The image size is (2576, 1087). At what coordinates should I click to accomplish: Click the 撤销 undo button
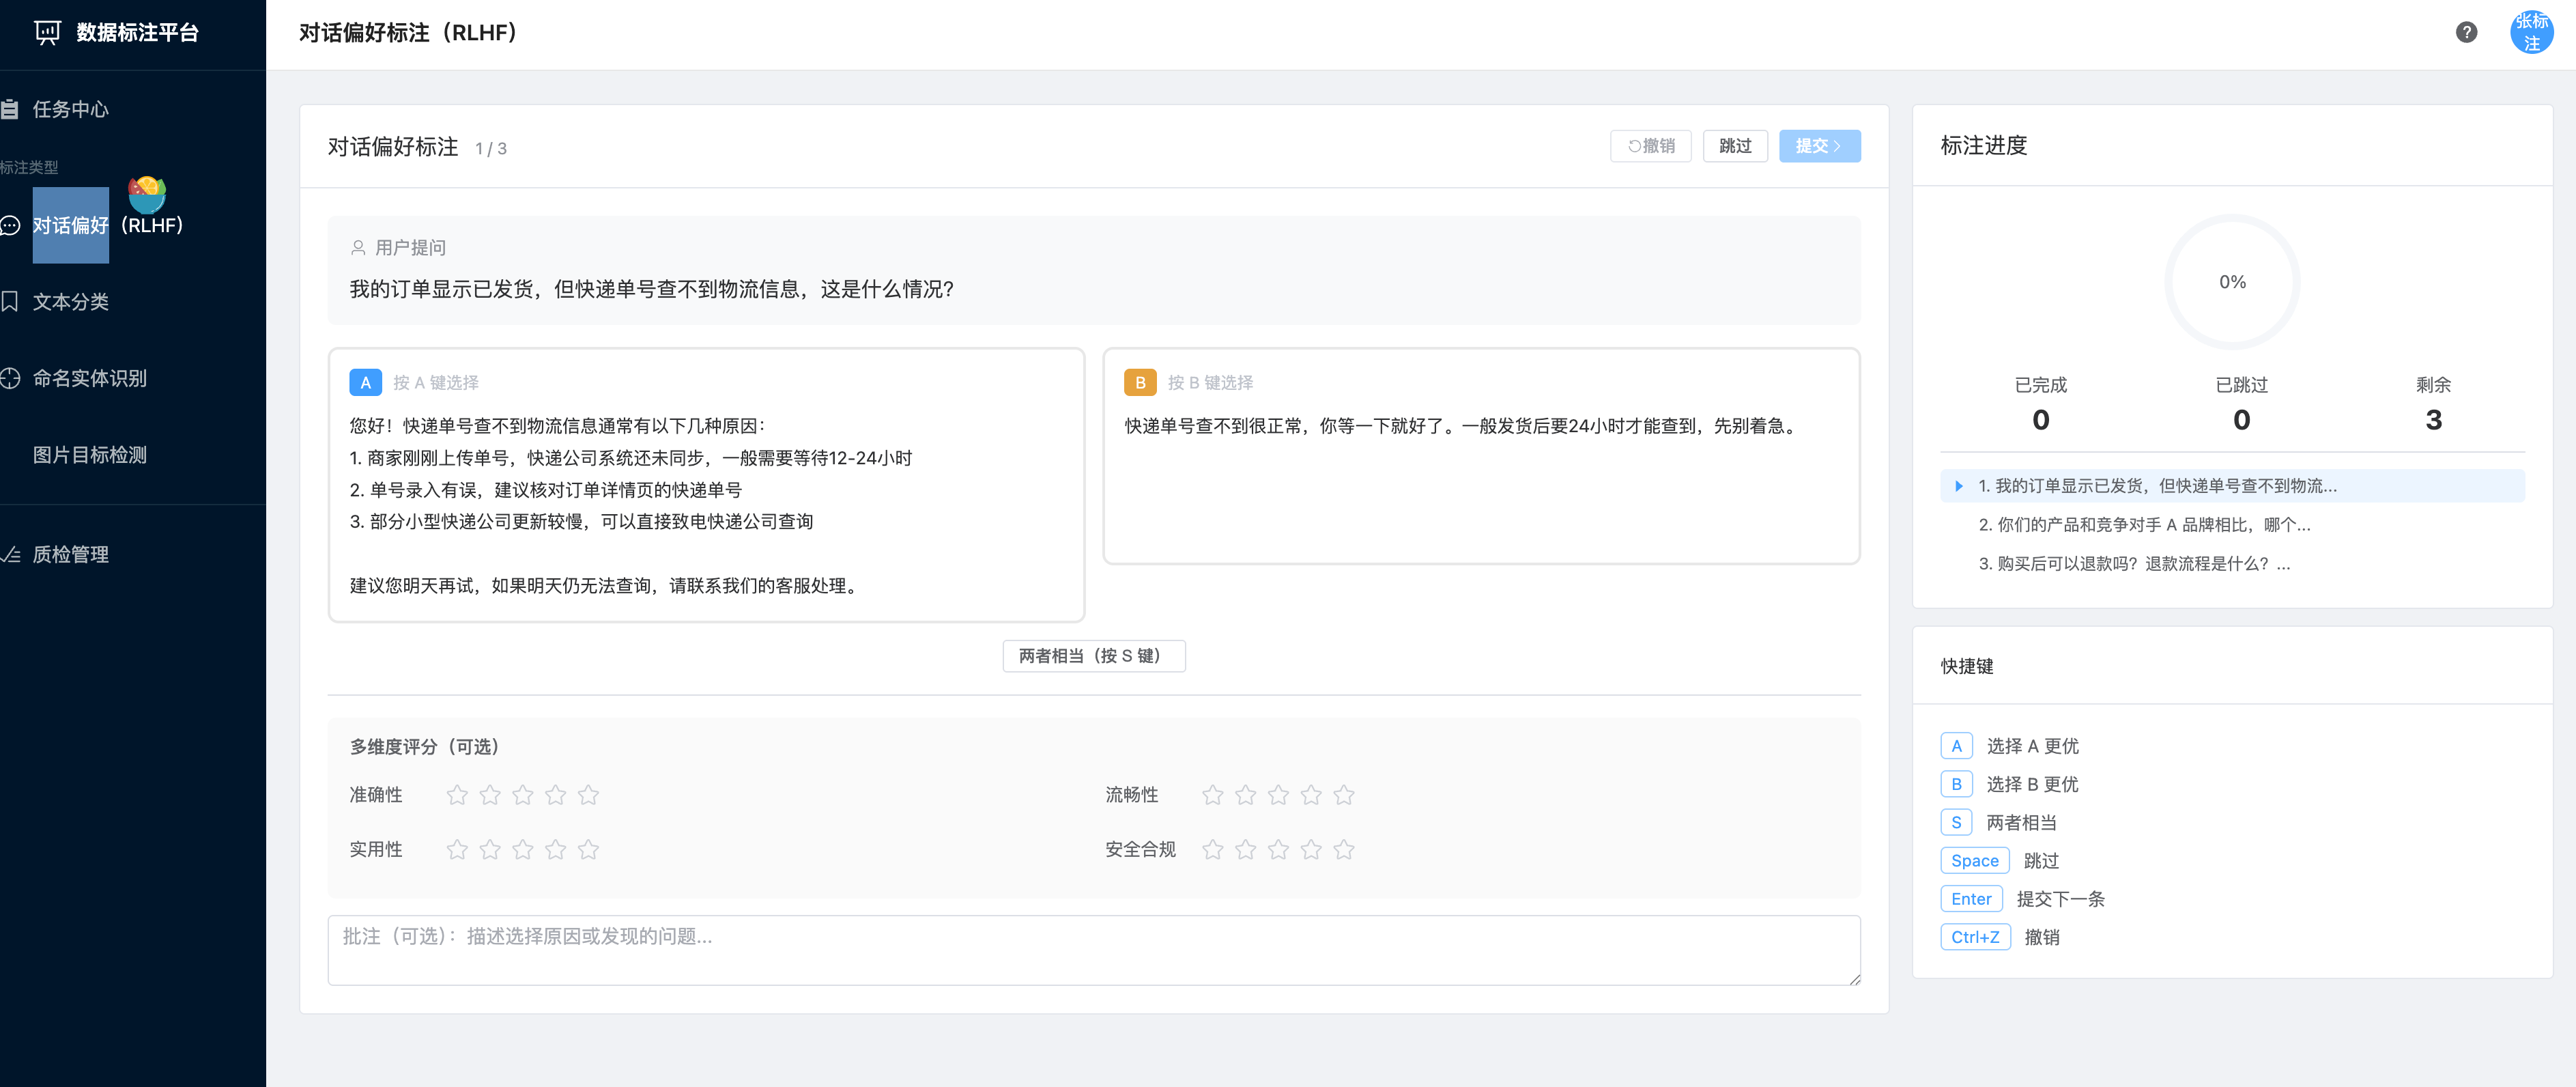point(1650,146)
